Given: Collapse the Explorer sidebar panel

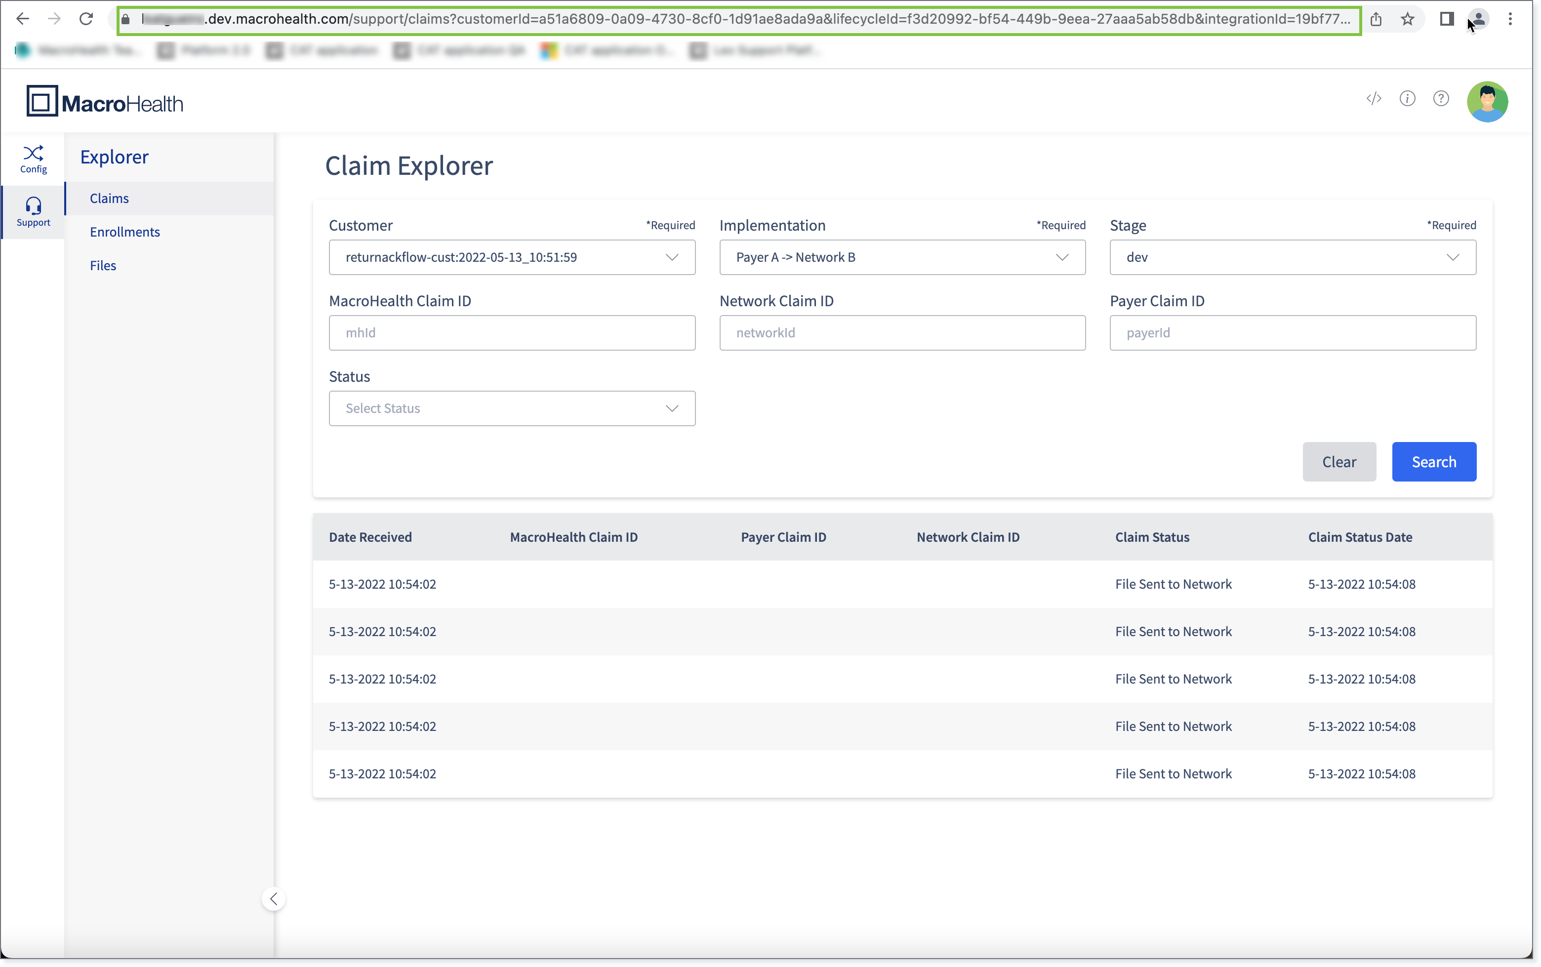Looking at the screenshot, I should tap(273, 898).
